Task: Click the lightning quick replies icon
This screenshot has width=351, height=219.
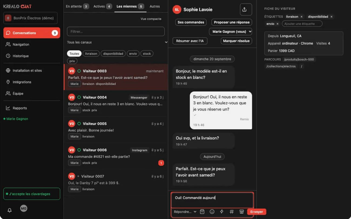Action: [x=222, y=212]
